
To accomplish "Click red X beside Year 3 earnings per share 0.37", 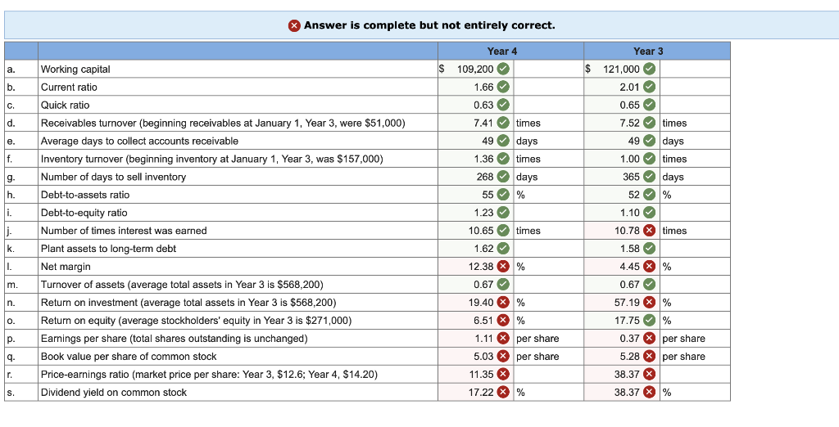I will [x=649, y=339].
